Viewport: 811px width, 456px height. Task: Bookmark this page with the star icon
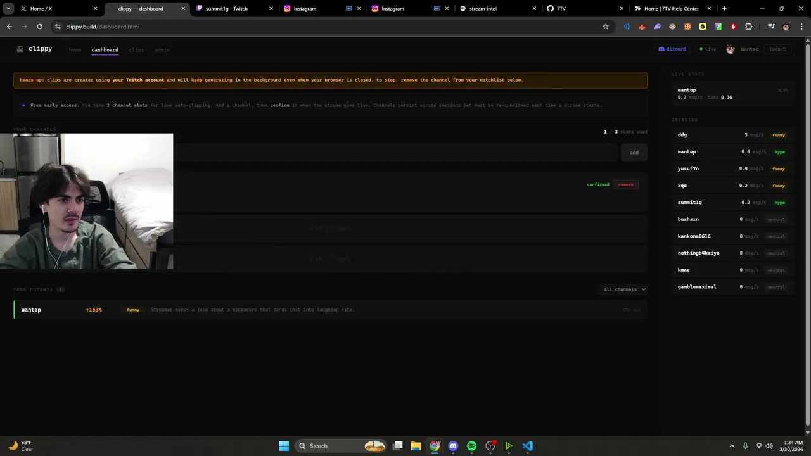(x=606, y=27)
